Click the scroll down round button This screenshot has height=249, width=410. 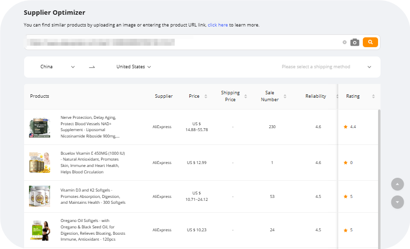(x=397, y=202)
